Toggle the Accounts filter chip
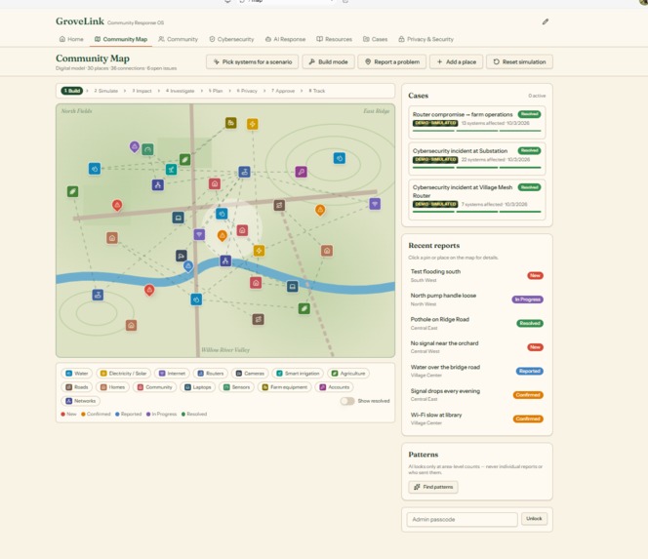 point(335,387)
